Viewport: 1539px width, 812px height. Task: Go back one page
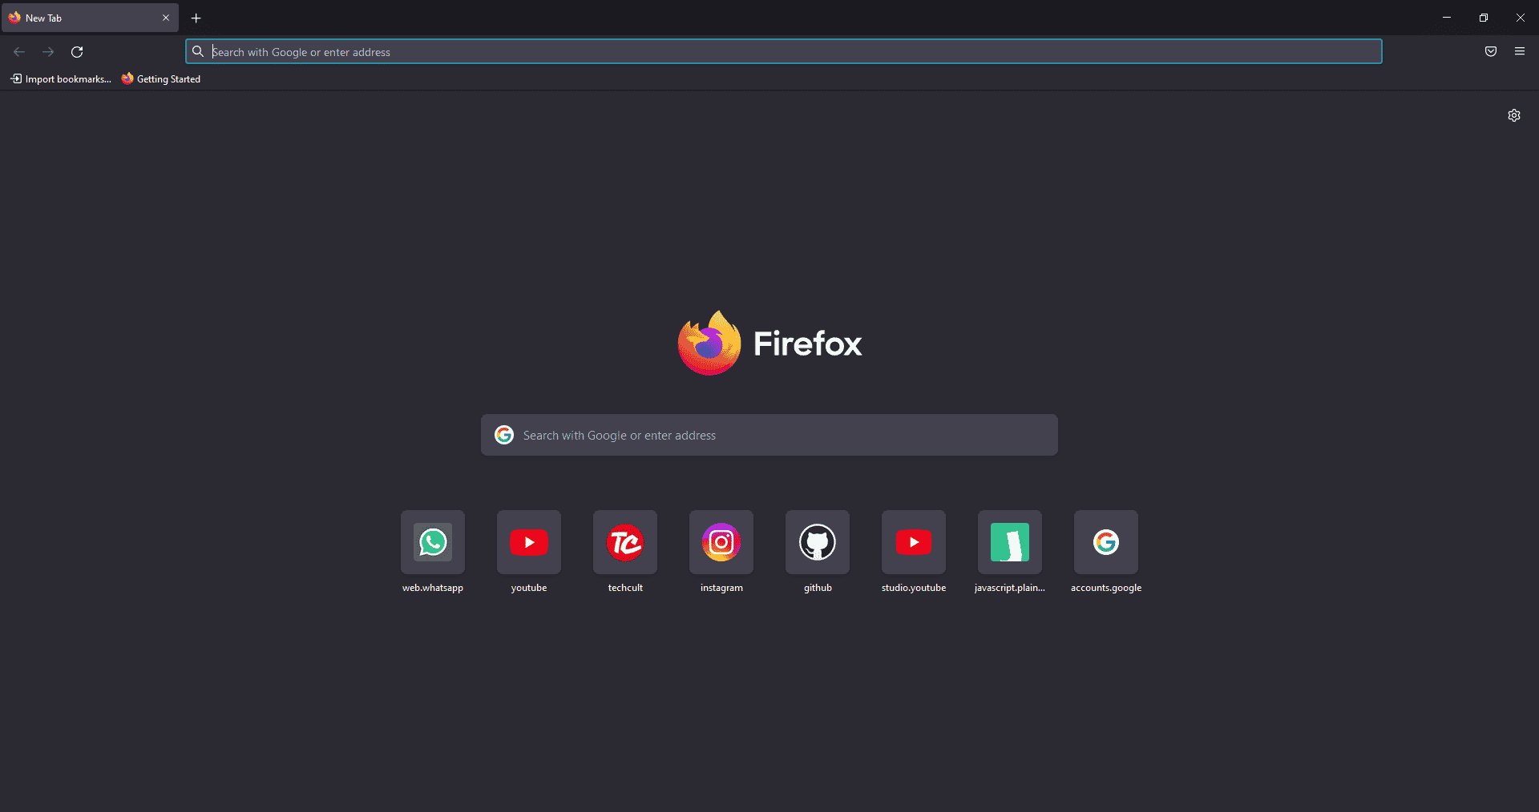click(x=19, y=52)
